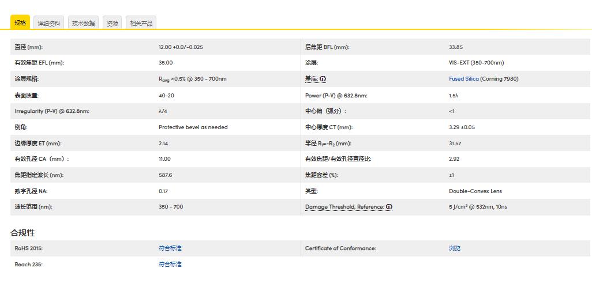Click 符合标准 link for Reach 235
This screenshot has height=287, width=592.
point(170,265)
